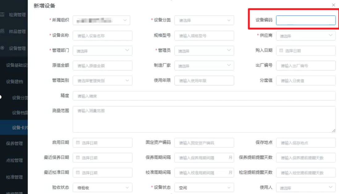
Task: Select 设备建档 sidebar item
Action: click(14, 82)
